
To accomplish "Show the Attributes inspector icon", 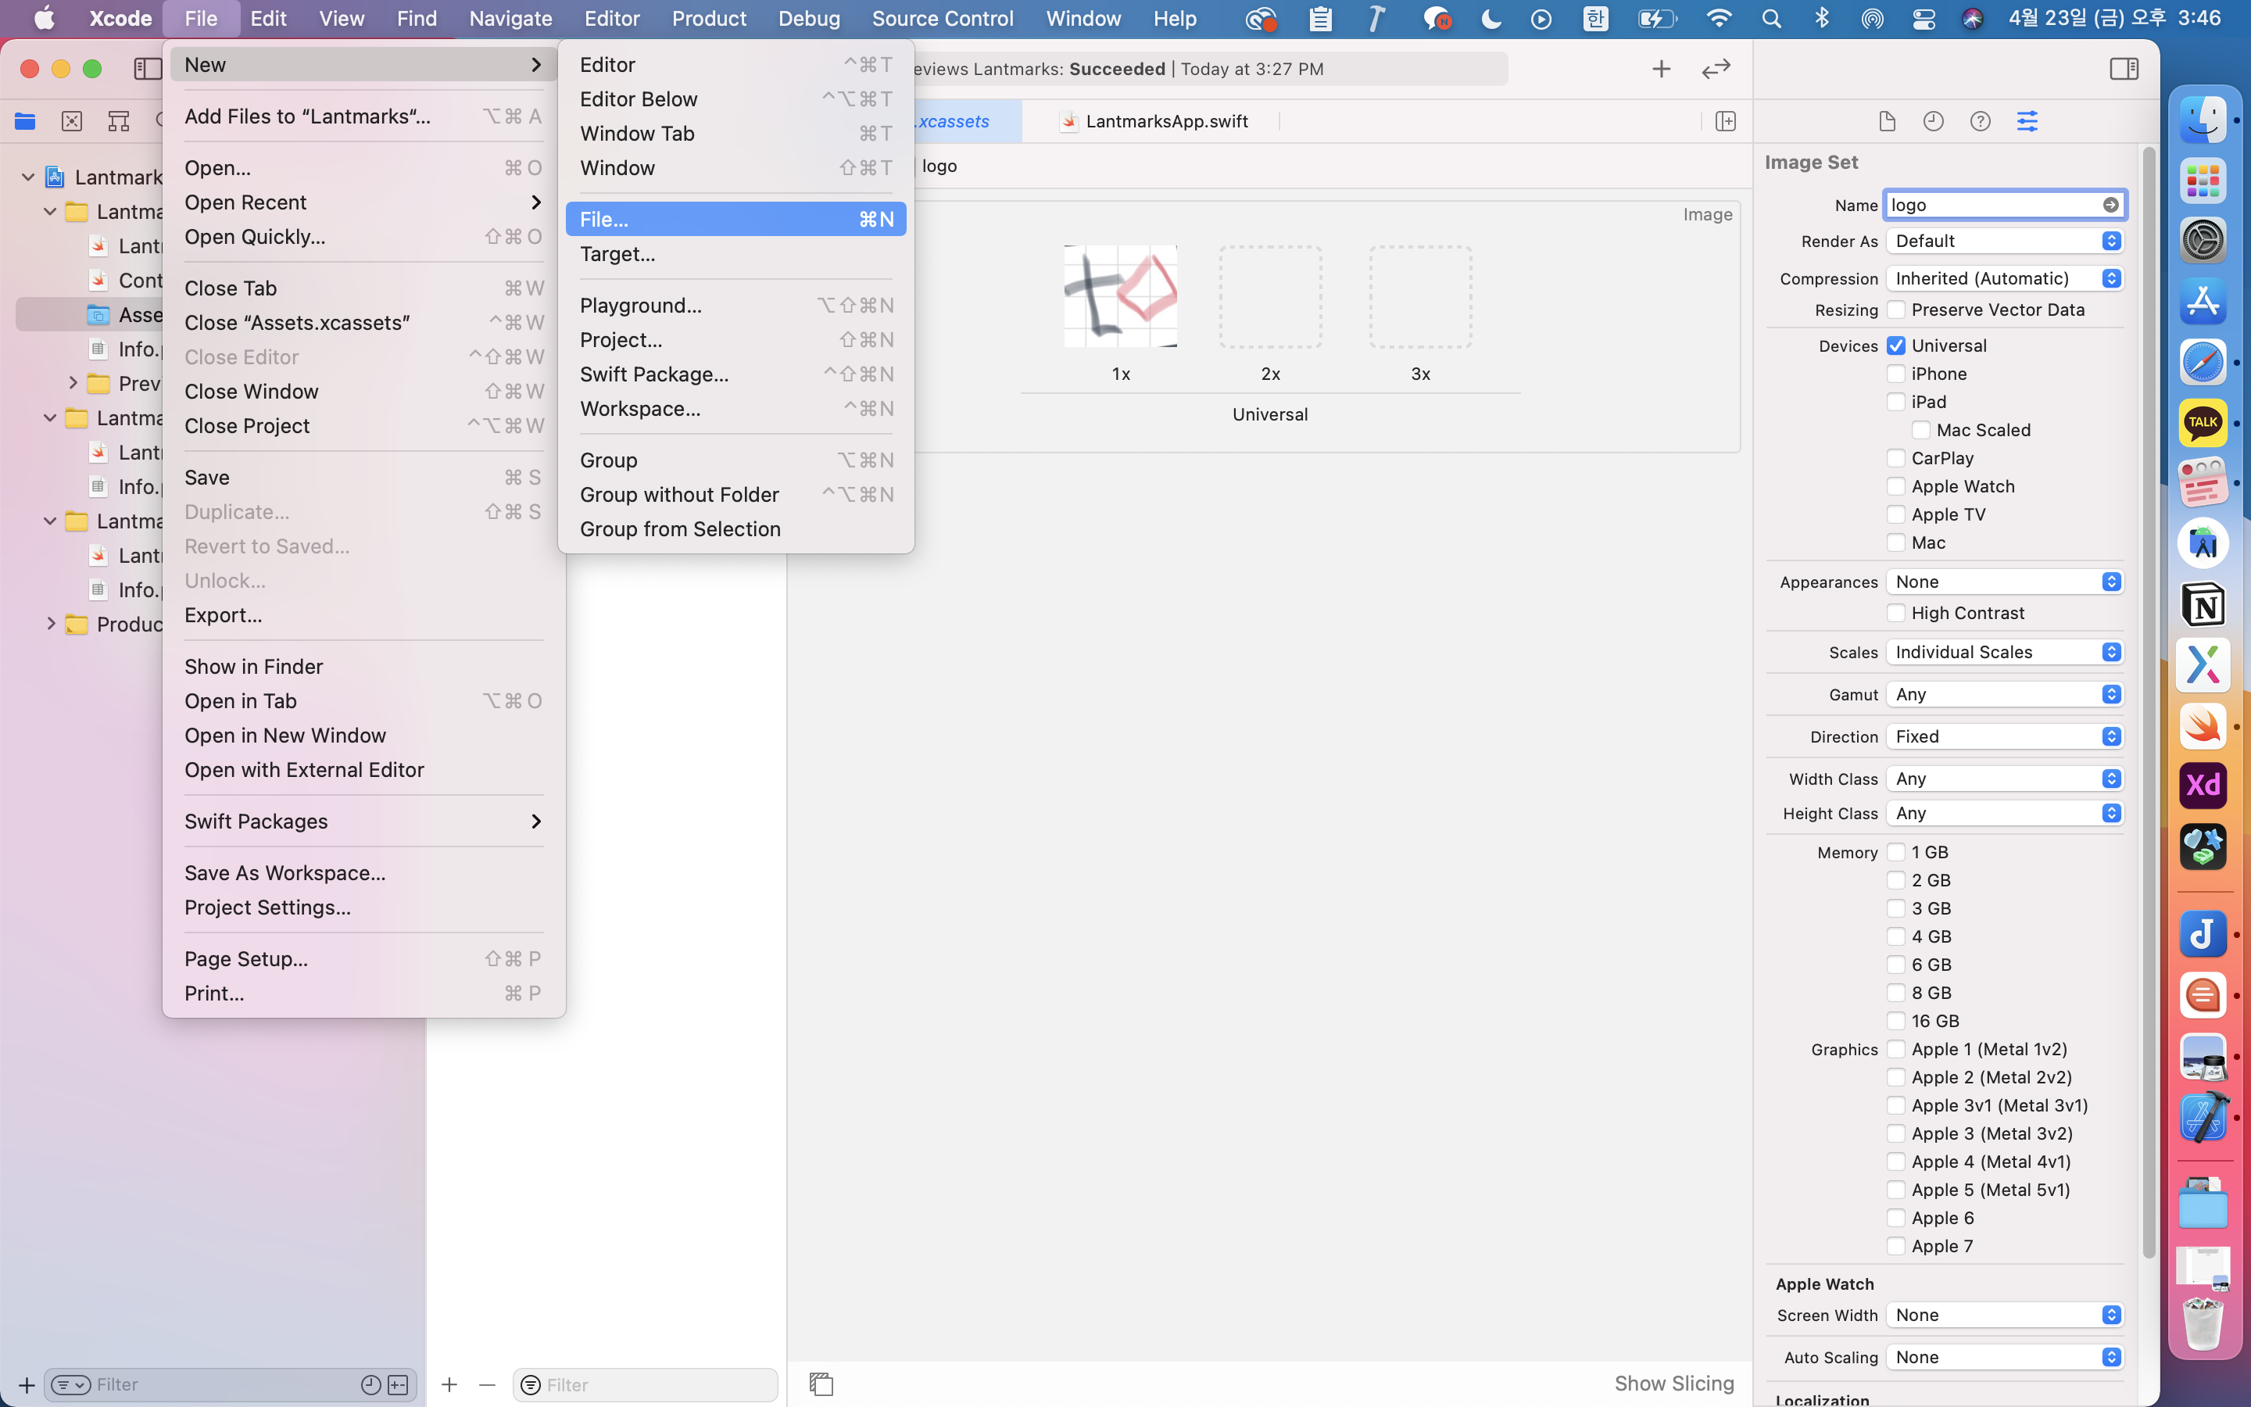I will pyautogui.click(x=2027, y=121).
